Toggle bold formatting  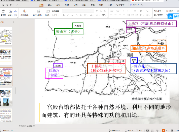click(64, 15)
